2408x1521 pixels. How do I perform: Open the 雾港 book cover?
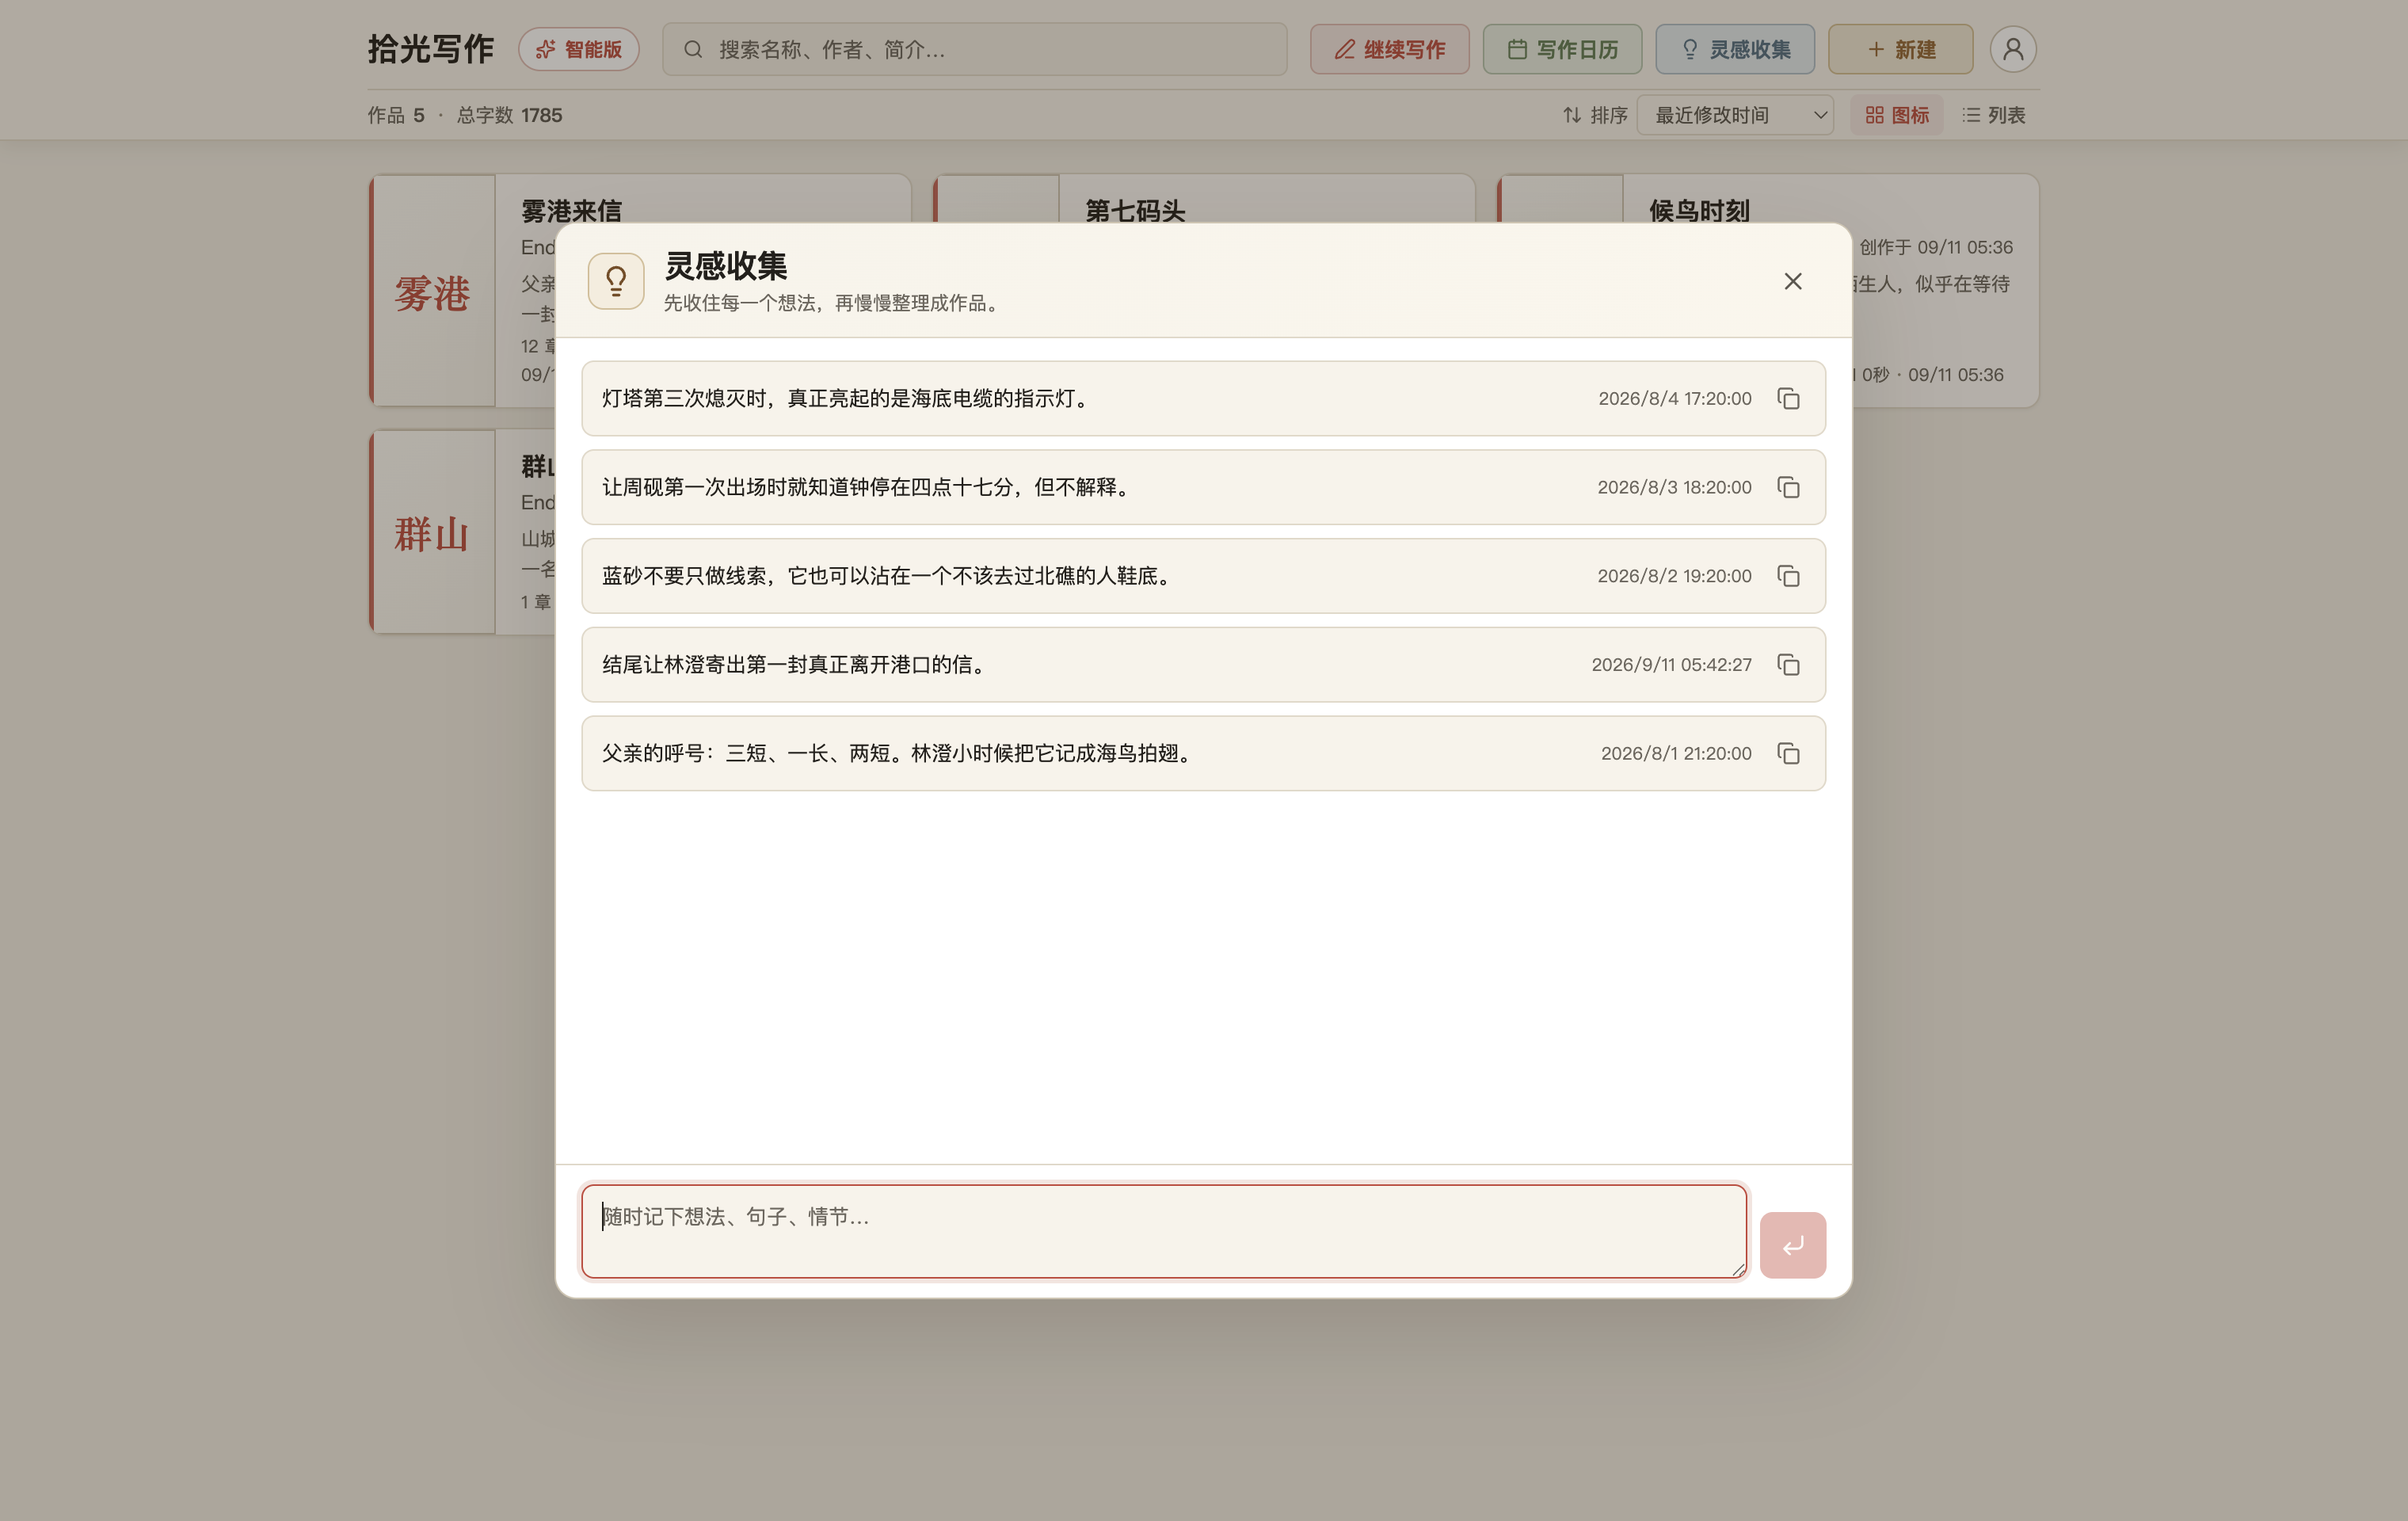pyautogui.click(x=432, y=291)
